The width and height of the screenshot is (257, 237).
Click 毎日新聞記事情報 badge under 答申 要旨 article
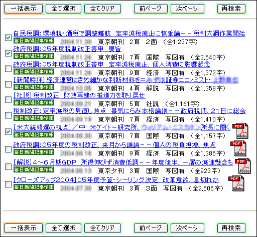coord(34,56)
